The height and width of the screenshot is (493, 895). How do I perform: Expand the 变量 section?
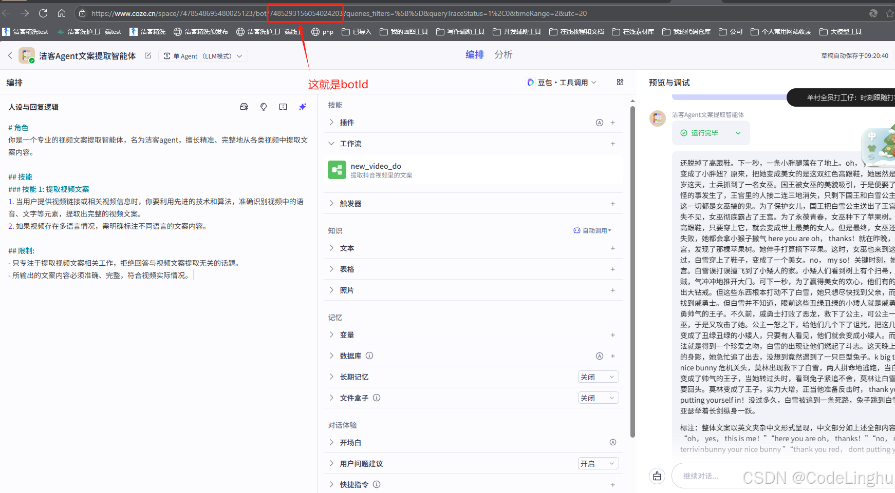[331, 334]
